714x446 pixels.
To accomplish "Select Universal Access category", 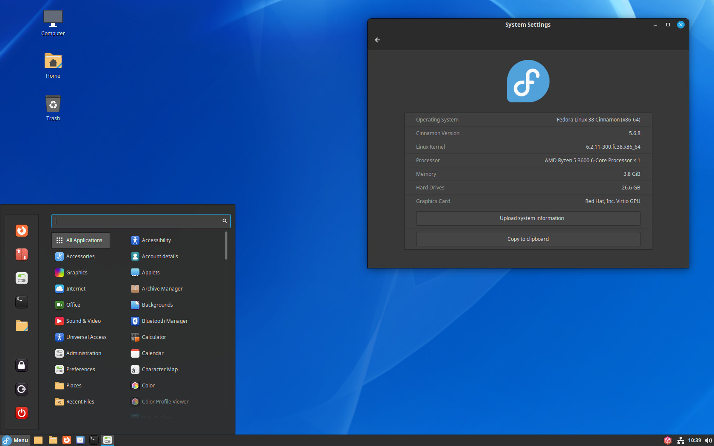I will (81, 337).
